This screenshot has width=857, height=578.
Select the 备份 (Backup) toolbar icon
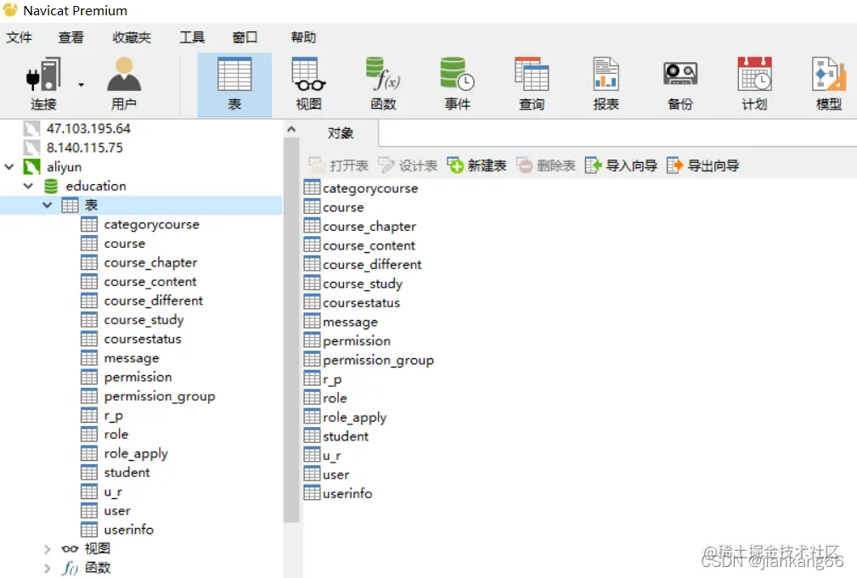click(680, 84)
